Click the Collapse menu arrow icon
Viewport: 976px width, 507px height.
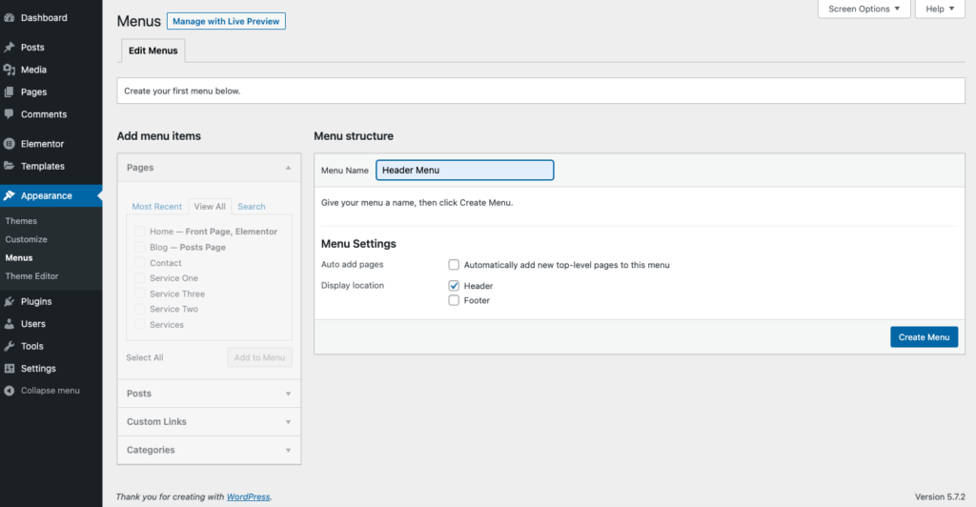click(10, 391)
